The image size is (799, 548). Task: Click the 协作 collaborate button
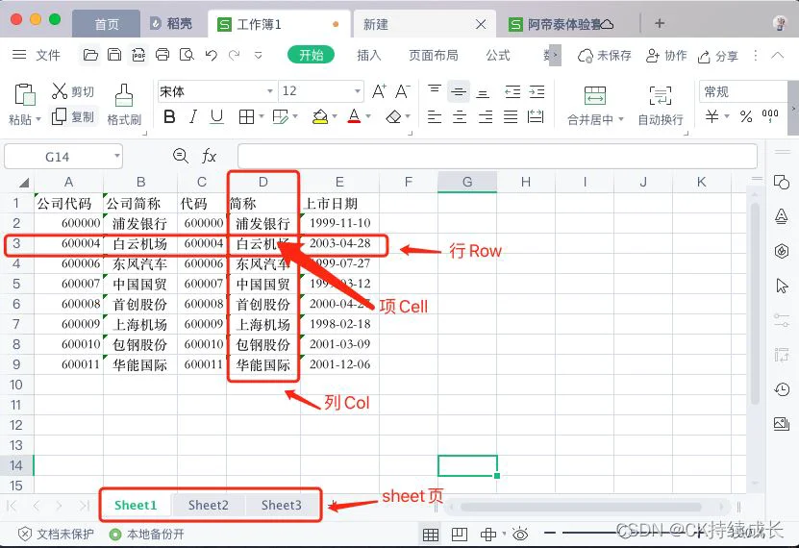[666, 56]
